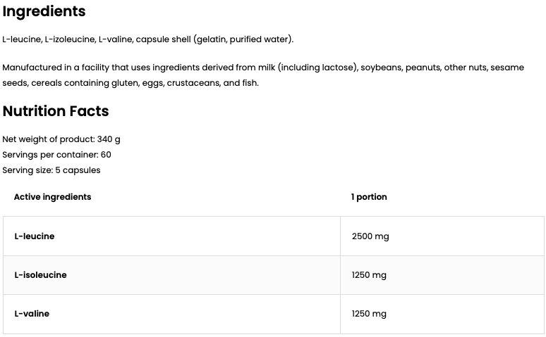Image resolution: width=546 pixels, height=337 pixels.
Task: Select the L-valine table row label
Action: [32, 314]
